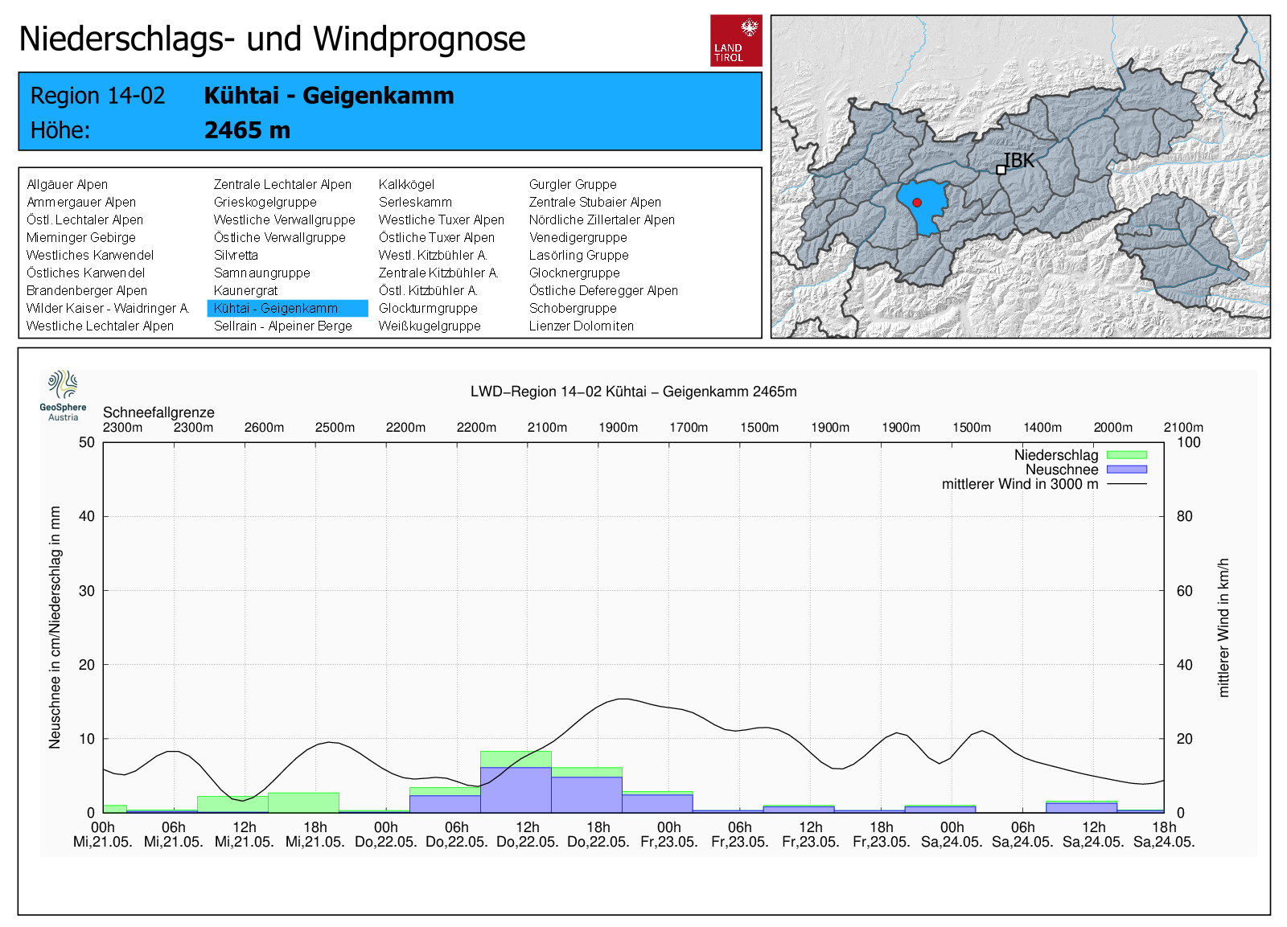Select the Kalkkögel region link

pyautogui.click(x=406, y=184)
